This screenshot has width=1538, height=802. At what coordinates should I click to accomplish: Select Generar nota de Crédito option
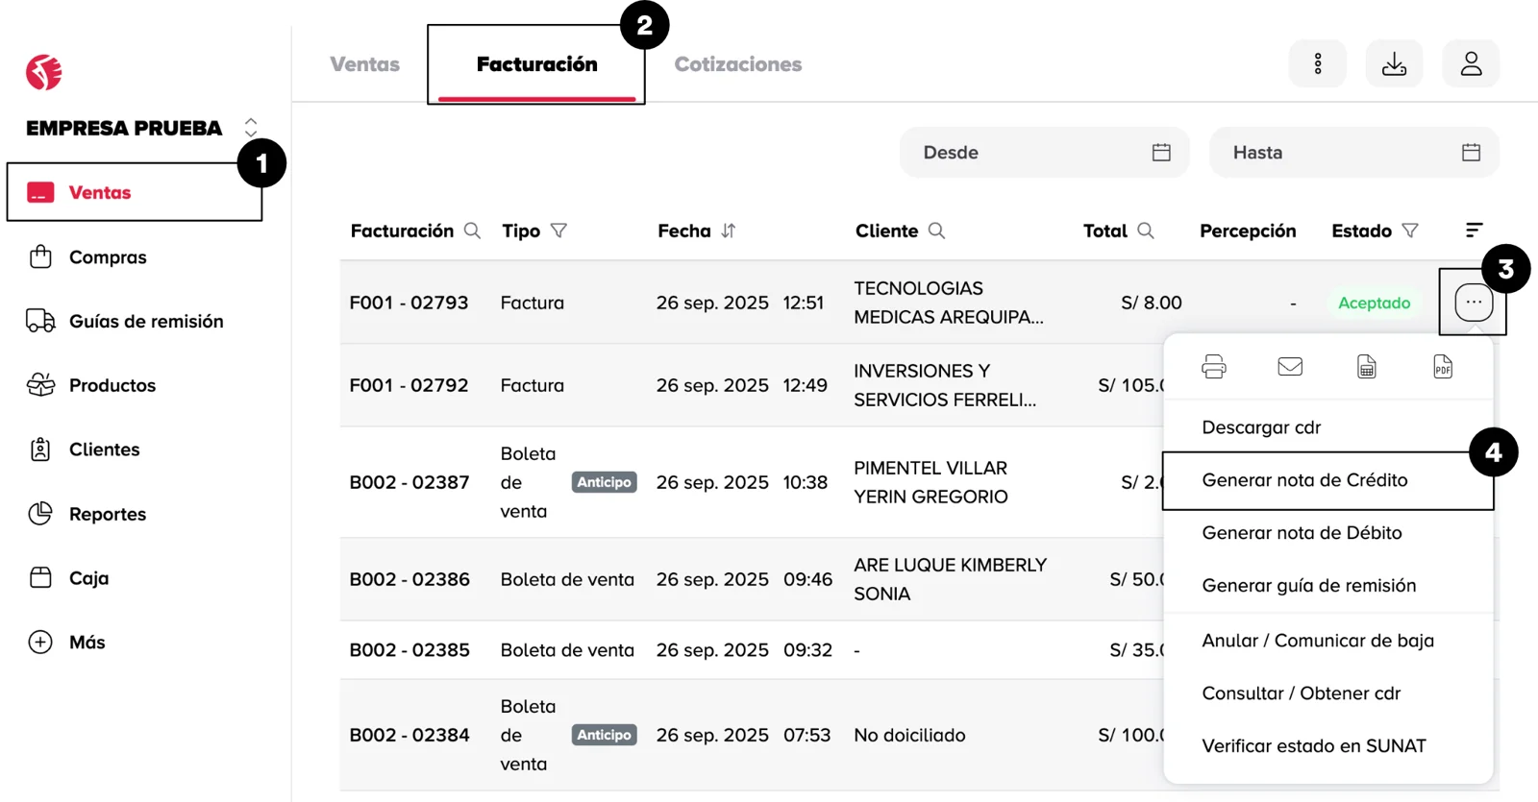click(1304, 480)
